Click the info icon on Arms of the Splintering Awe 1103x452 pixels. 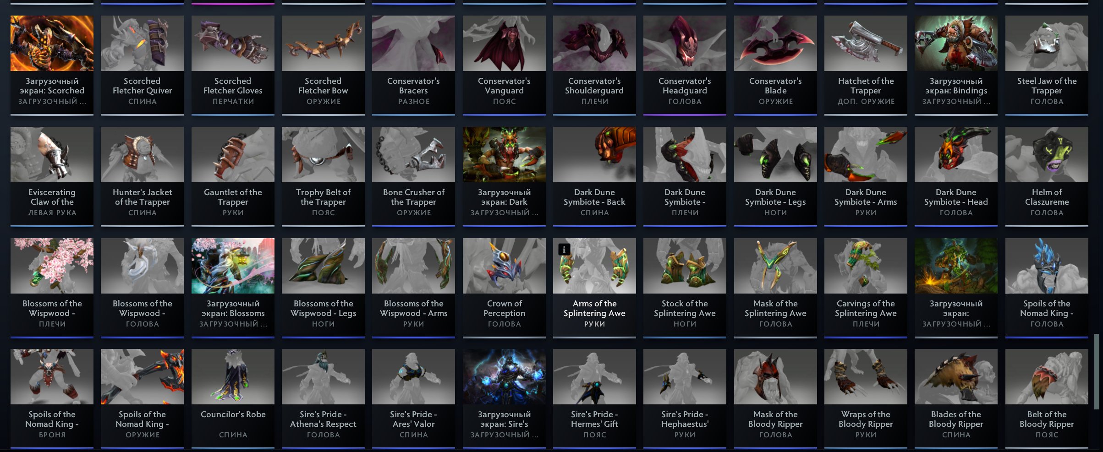click(564, 249)
